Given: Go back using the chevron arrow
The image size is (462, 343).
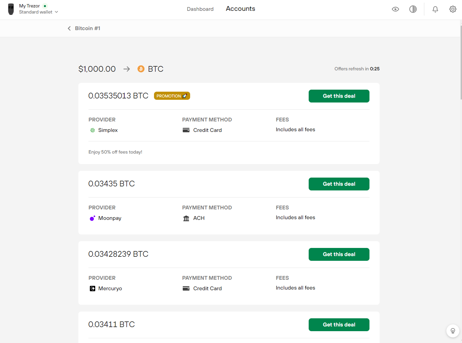Looking at the screenshot, I should [x=69, y=28].
